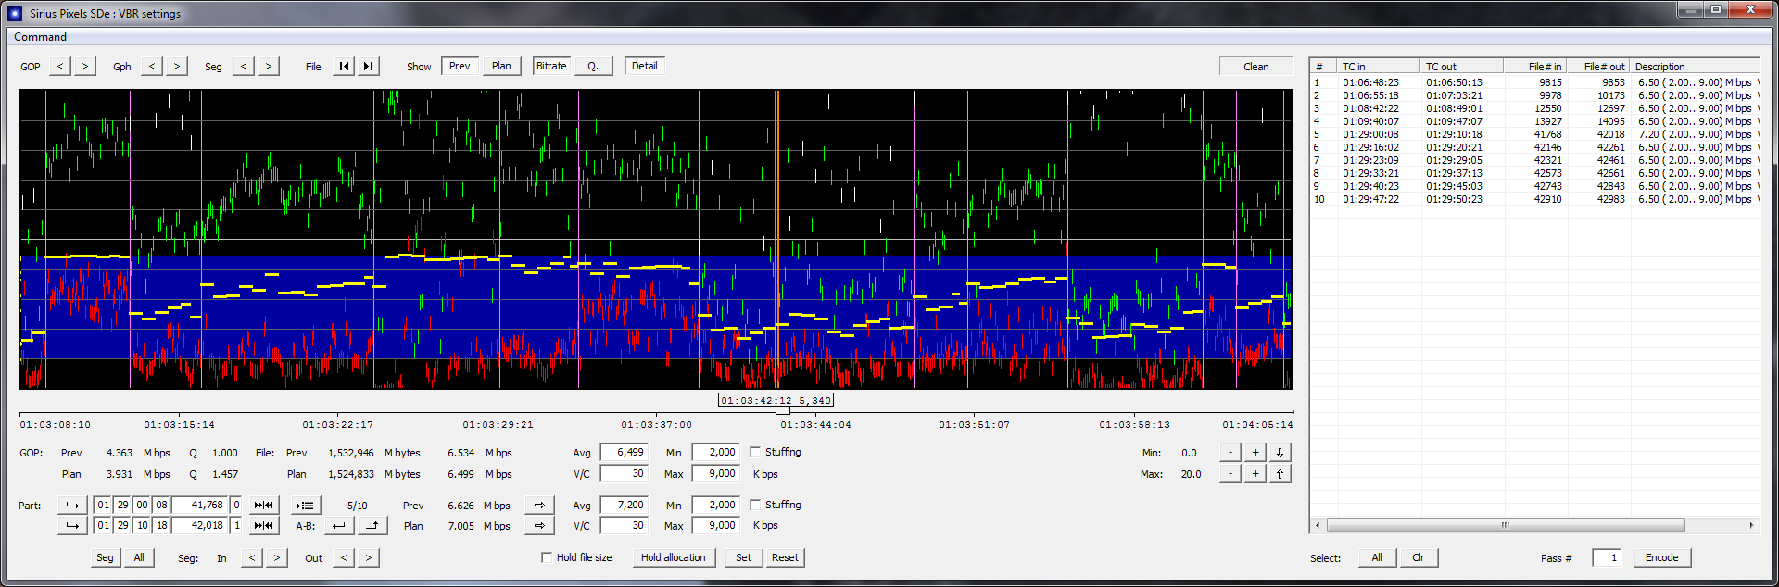Image resolution: width=1779 pixels, height=587 pixels.
Task: Click the Select All button
Action: click(x=1377, y=557)
